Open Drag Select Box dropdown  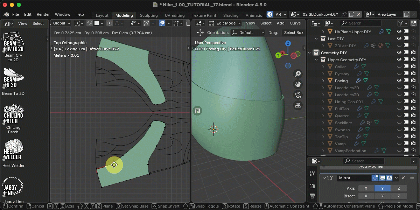tap(294, 33)
